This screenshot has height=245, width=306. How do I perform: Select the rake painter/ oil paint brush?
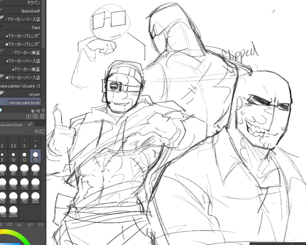20,86
